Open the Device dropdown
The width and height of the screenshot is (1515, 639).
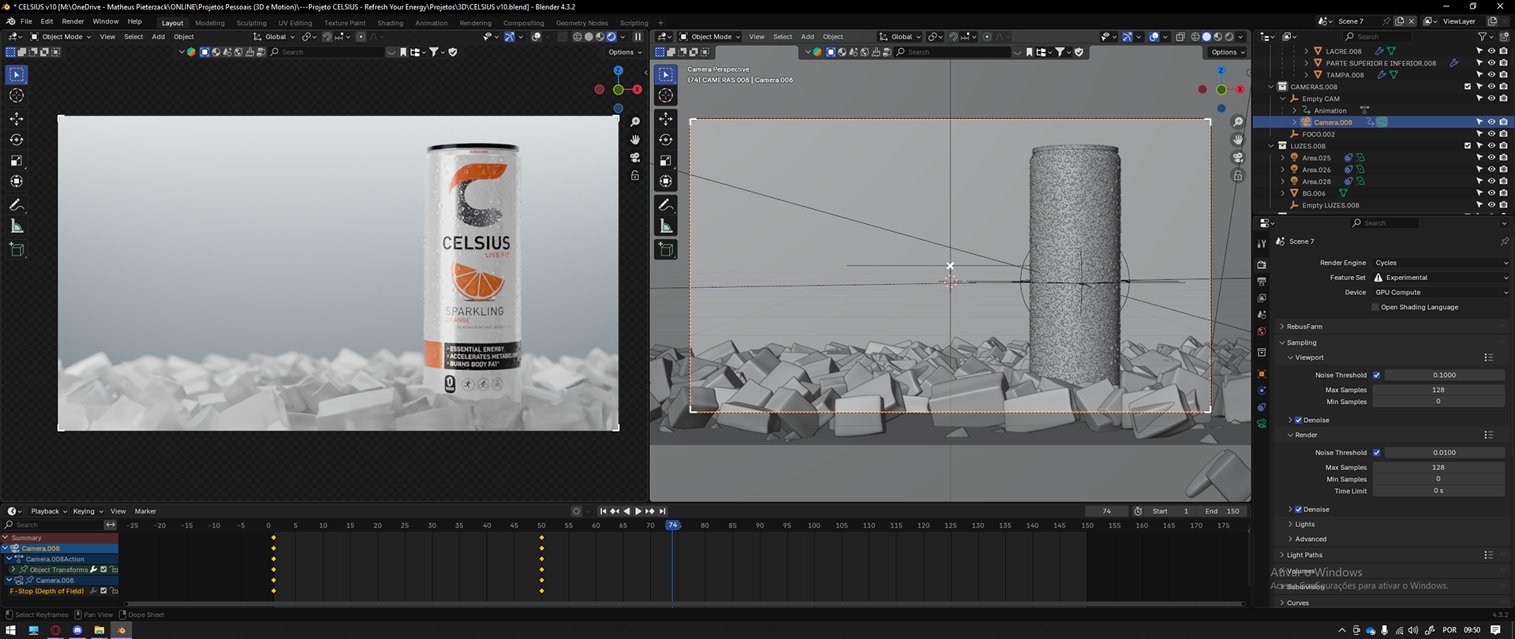(1441, 293)
